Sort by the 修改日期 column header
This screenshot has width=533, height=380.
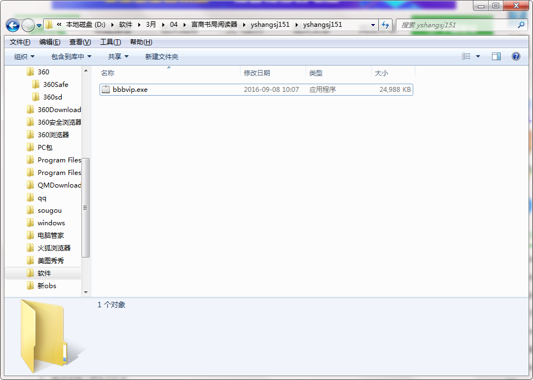click(273, 73)
